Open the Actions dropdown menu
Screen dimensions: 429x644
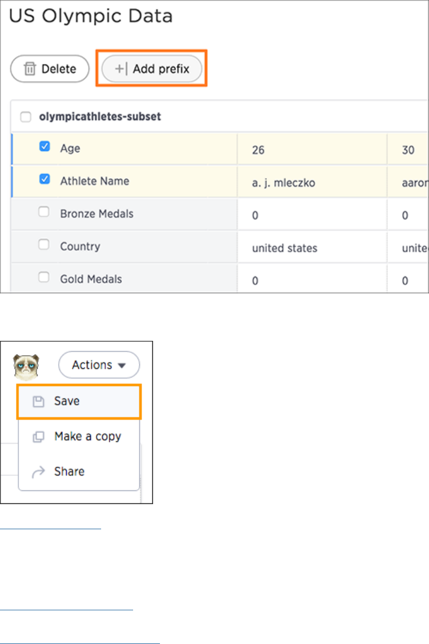[99, 365]
